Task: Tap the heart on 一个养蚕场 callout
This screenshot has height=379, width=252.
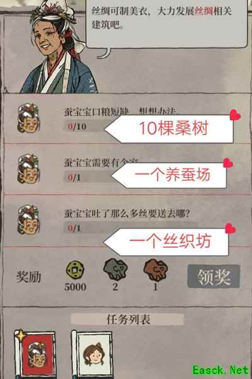Action: (228, 164)
